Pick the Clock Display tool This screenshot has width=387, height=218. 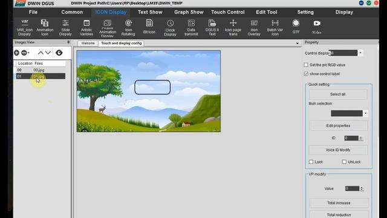pos(170,28)
